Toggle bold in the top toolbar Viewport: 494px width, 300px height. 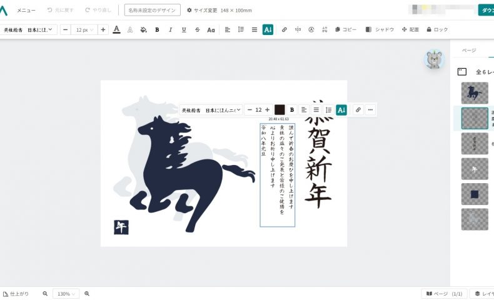click(x=157, y=29)
